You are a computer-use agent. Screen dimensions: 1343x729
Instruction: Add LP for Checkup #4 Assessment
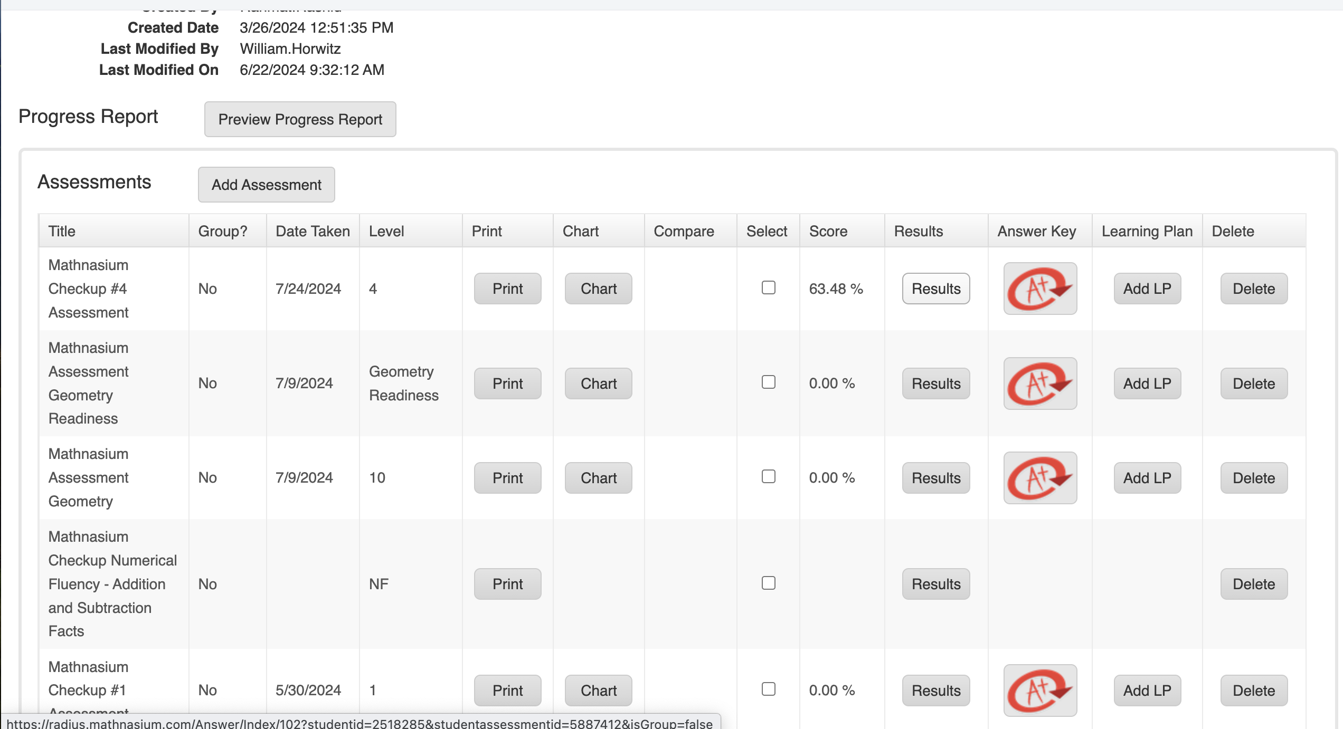point(1147,289)
